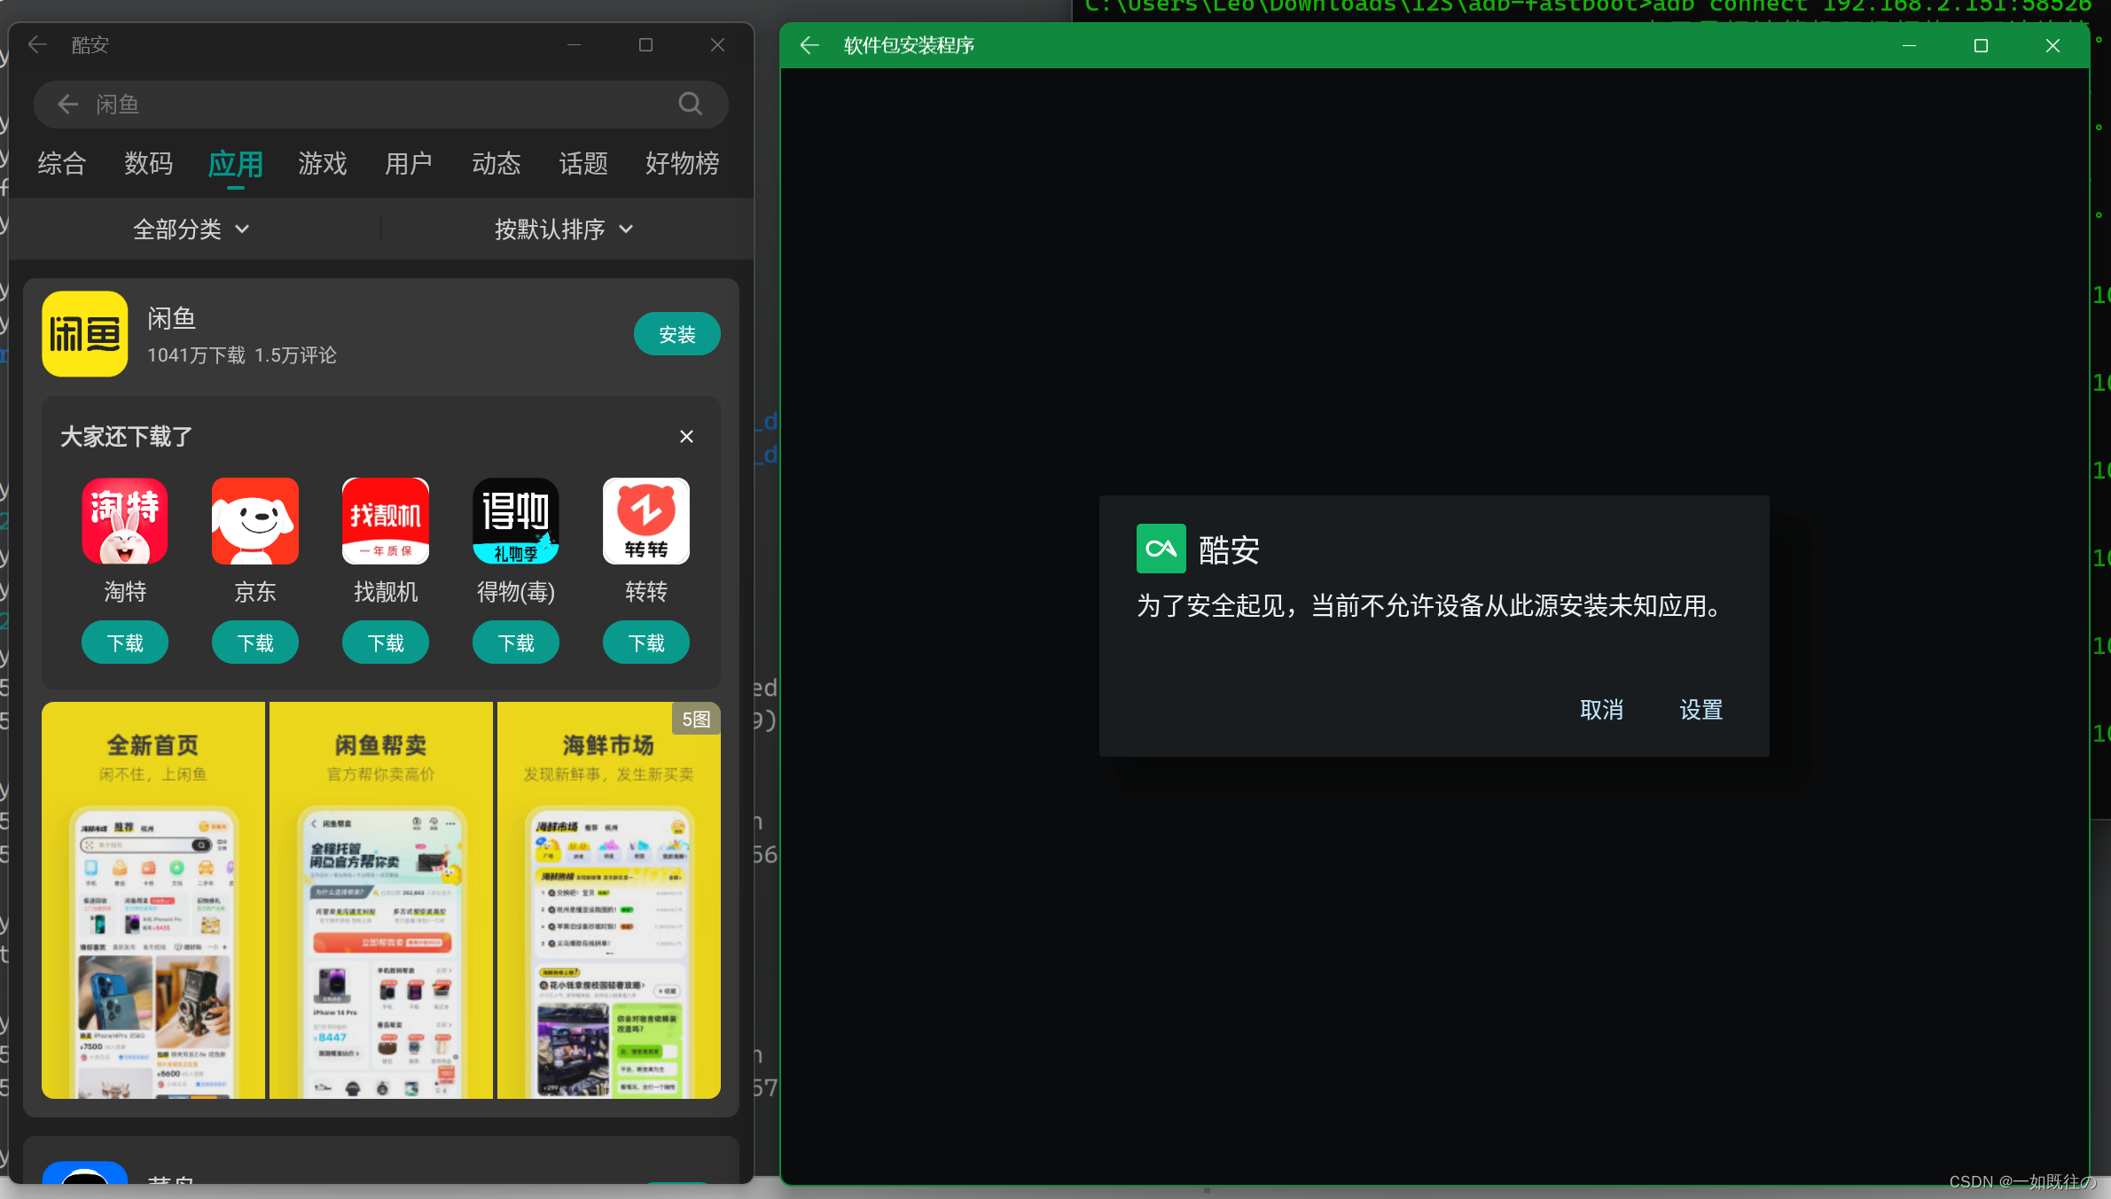The image size is (2111, 1199).
Task: Click the back arrow in the 软件包安装程序 window
Action: pos(809,45)
